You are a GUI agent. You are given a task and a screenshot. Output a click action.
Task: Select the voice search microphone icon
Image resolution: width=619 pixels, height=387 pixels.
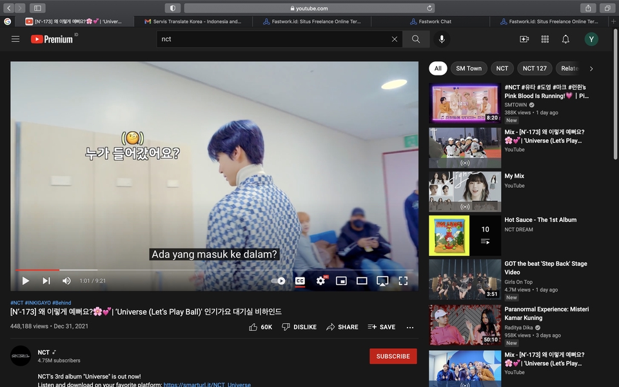pos(442,39)
